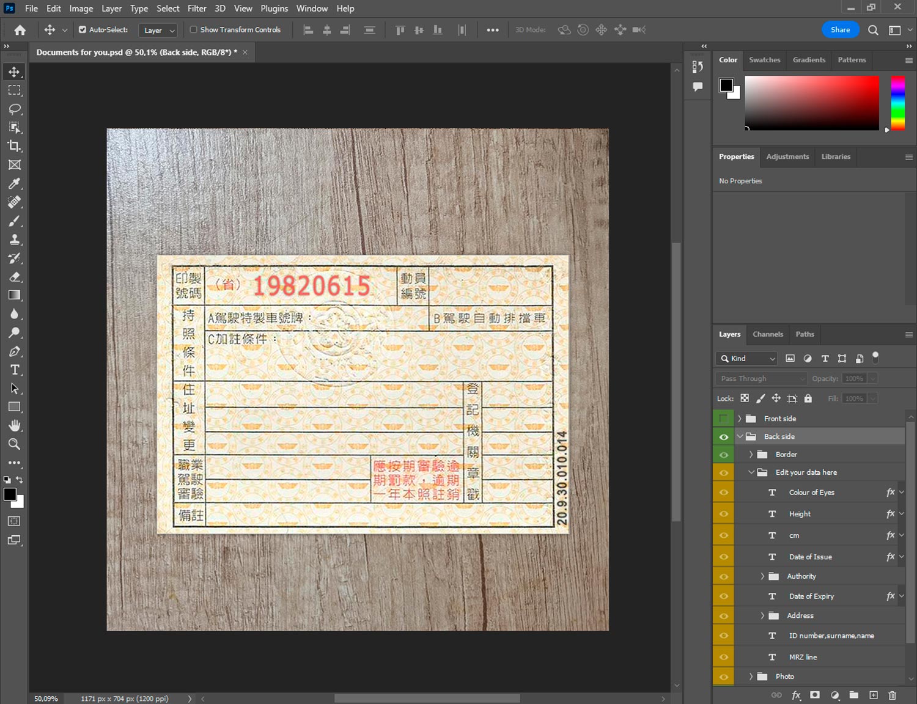Activate the Hand tool

point(15,425)
